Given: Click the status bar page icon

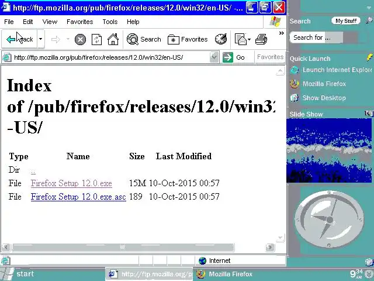Looking at the screenshot, I should [5, 261].
